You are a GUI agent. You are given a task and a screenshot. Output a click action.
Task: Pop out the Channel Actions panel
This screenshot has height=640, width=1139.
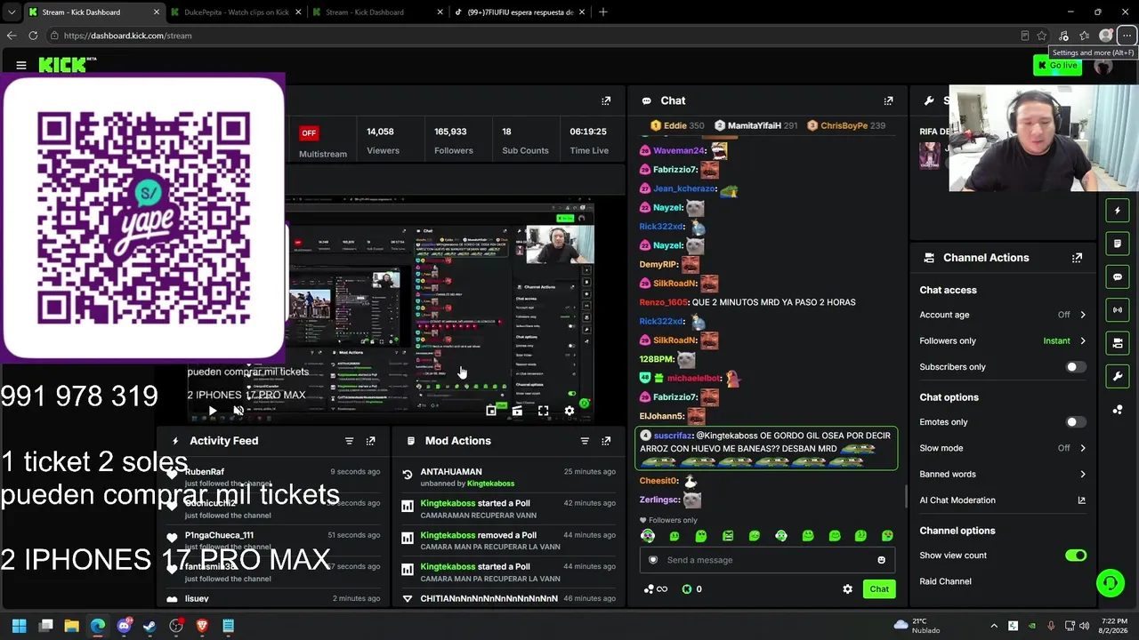(x=1077, y=258)
